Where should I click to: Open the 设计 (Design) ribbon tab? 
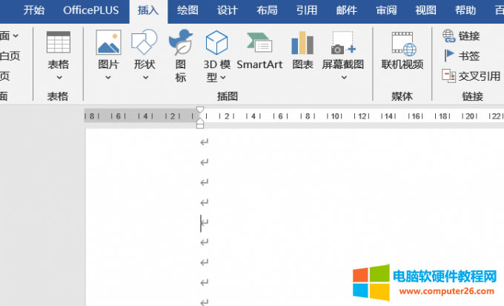(228, 10)
